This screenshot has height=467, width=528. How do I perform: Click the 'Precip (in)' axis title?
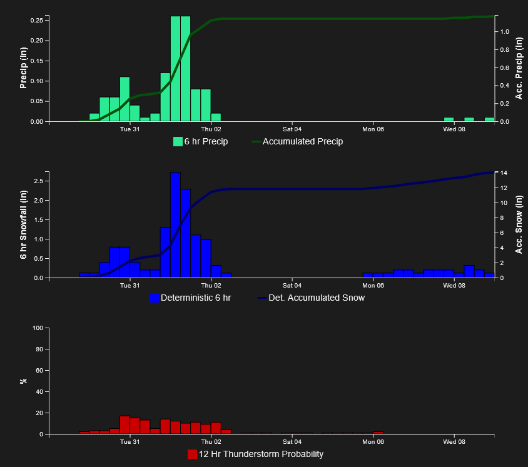[x=23, y=68]
